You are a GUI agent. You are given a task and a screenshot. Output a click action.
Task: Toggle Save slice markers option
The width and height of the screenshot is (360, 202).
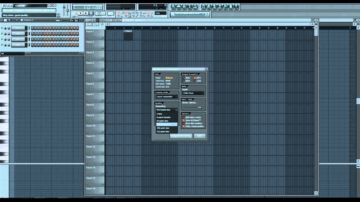[x=184, y=123]
